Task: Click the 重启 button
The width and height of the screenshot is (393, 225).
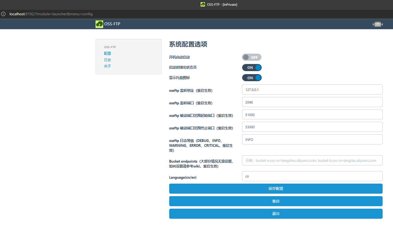Action: [276, 201]
